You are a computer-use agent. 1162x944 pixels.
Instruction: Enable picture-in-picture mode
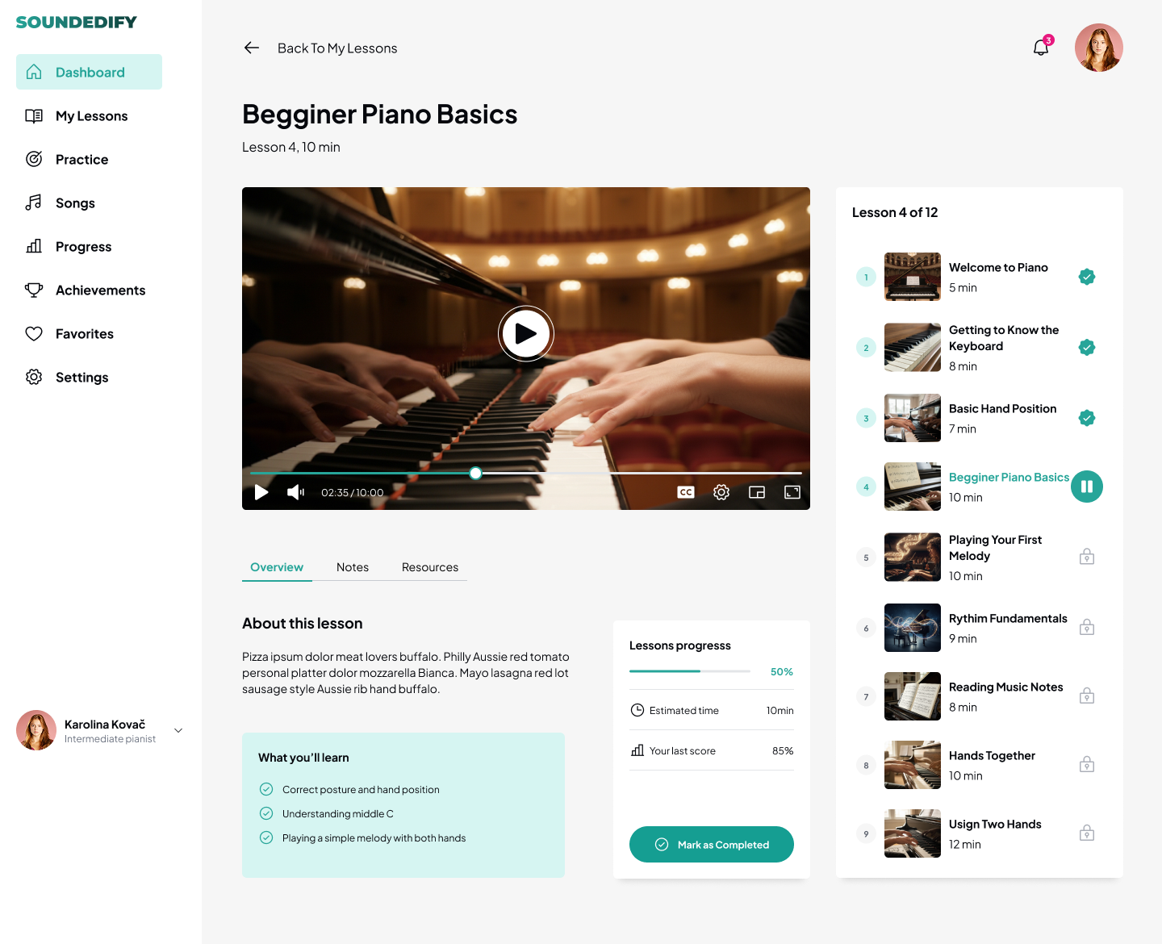click(x=757, y=492)
